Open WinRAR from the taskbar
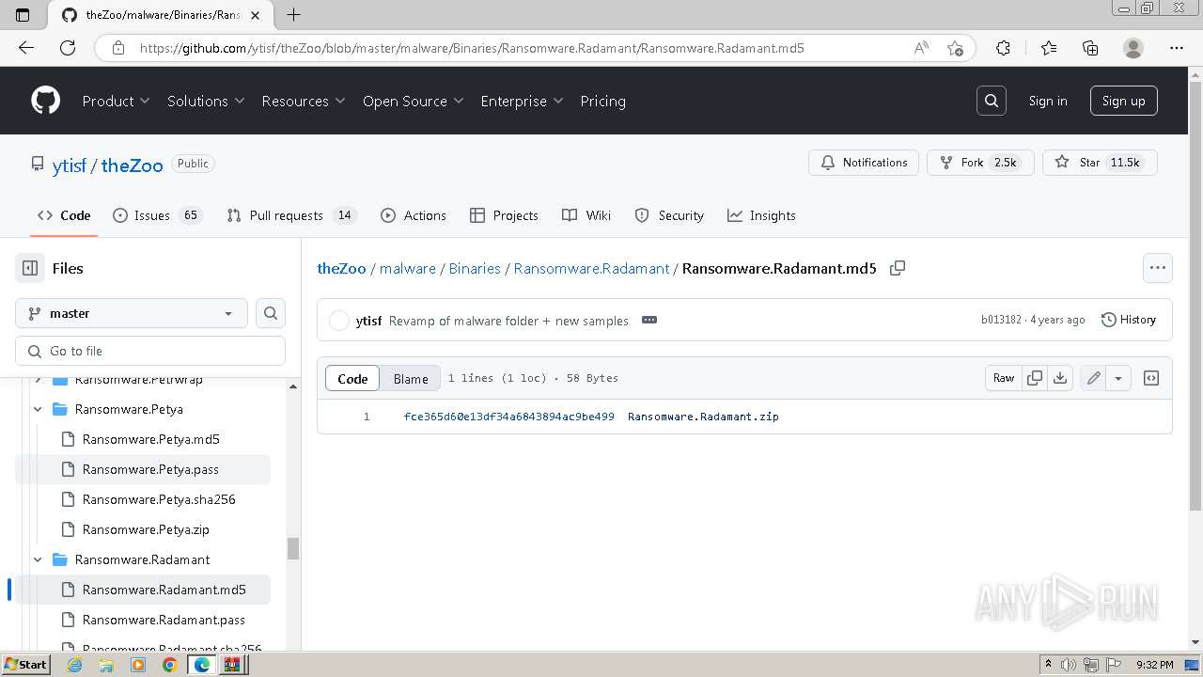 tap(232, 665)
